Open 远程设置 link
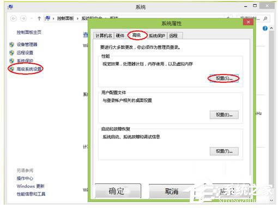Image resolution: width=278 pixels, height=208 pixels. click(x=25, y=53)
